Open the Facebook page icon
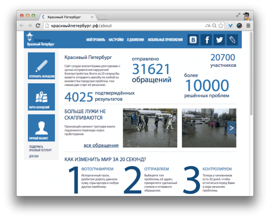 point(206,40)
